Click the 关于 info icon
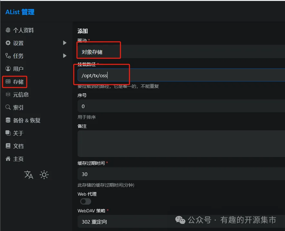 8,133
